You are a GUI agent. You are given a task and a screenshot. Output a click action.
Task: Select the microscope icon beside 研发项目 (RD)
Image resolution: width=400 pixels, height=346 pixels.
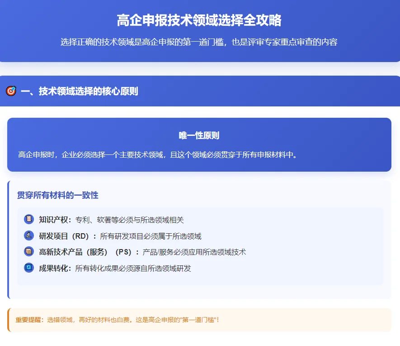click(29, 235)
